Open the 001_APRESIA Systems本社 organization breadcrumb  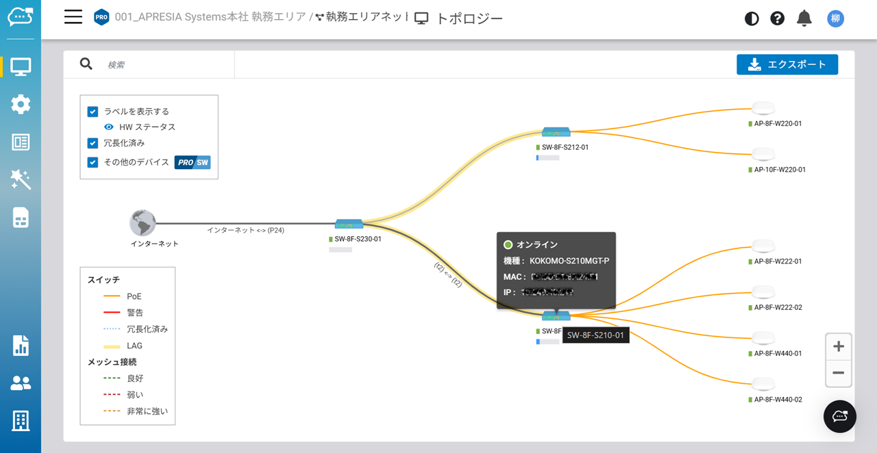pos(210,17)
